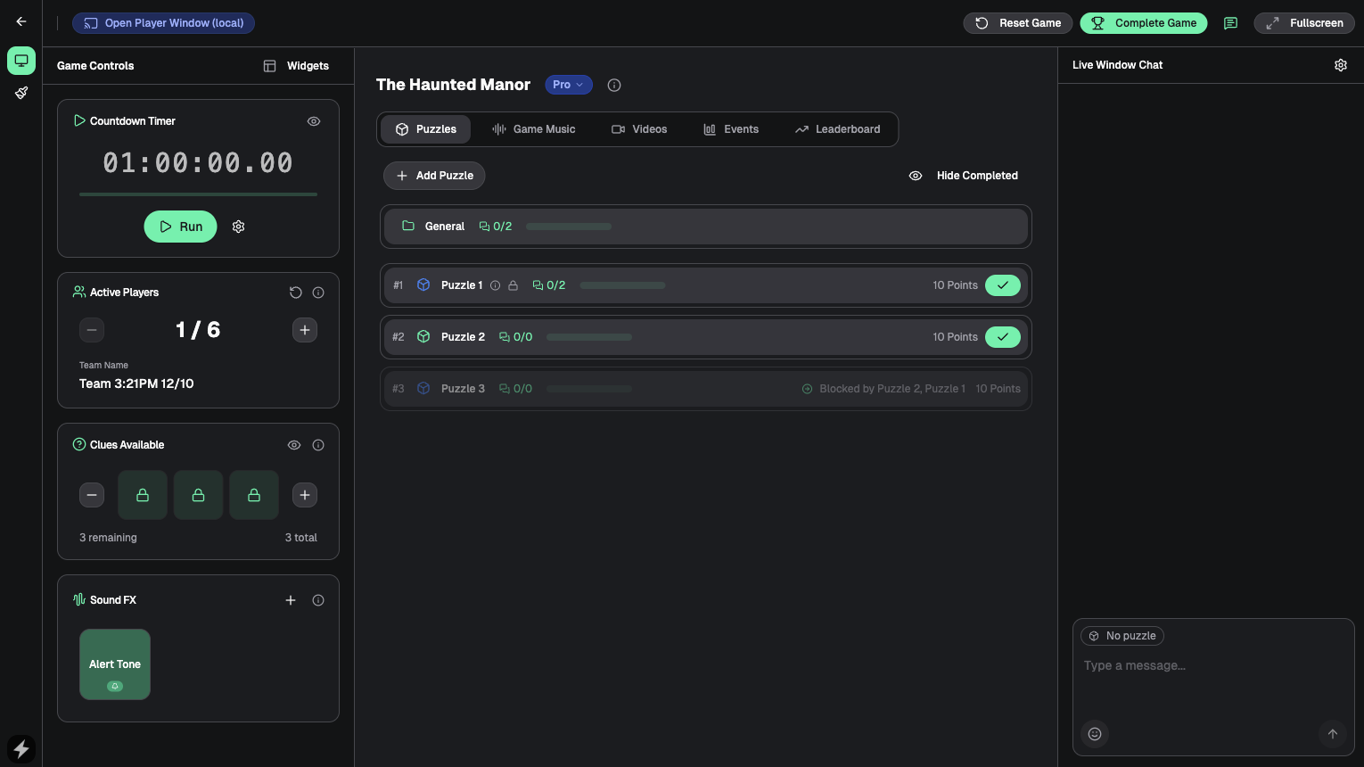Switch to the Game Music tab
This screenshot has width=1364, height=767.
(x=534, y=129)
